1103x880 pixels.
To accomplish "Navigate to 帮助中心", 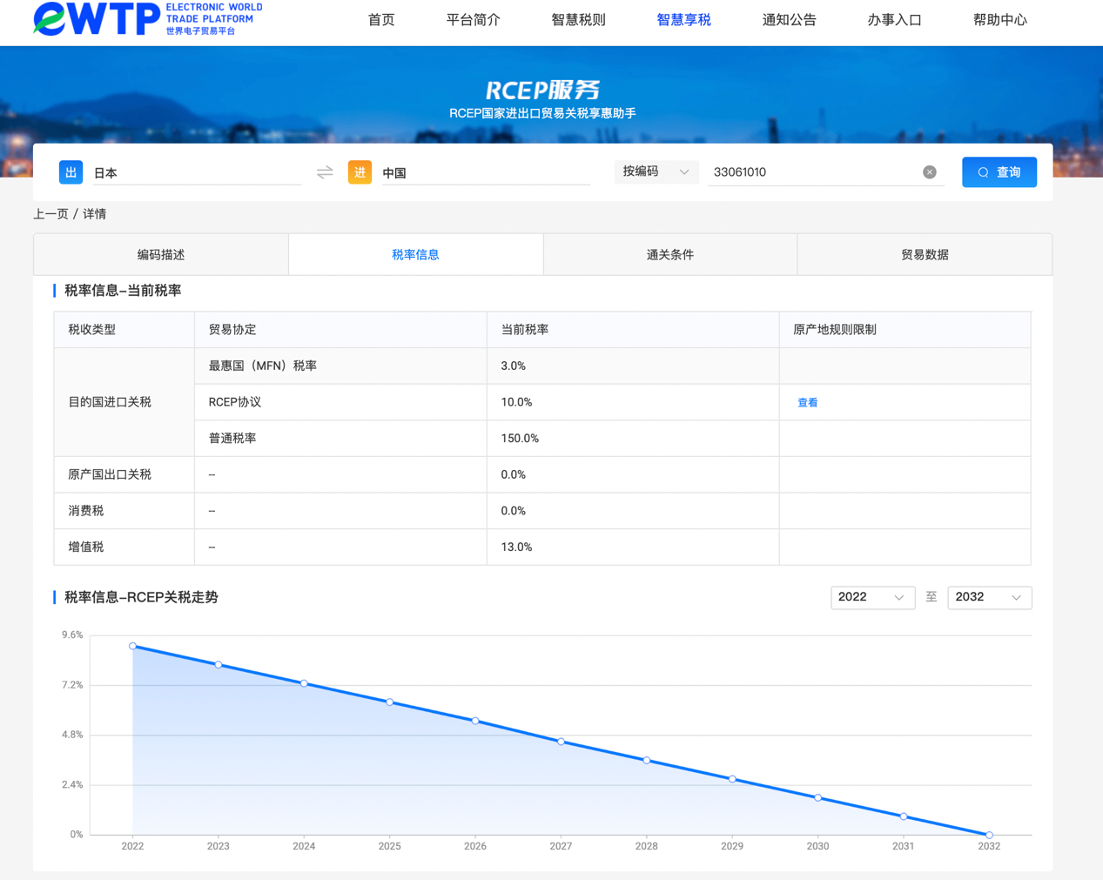I will (999, 20).
